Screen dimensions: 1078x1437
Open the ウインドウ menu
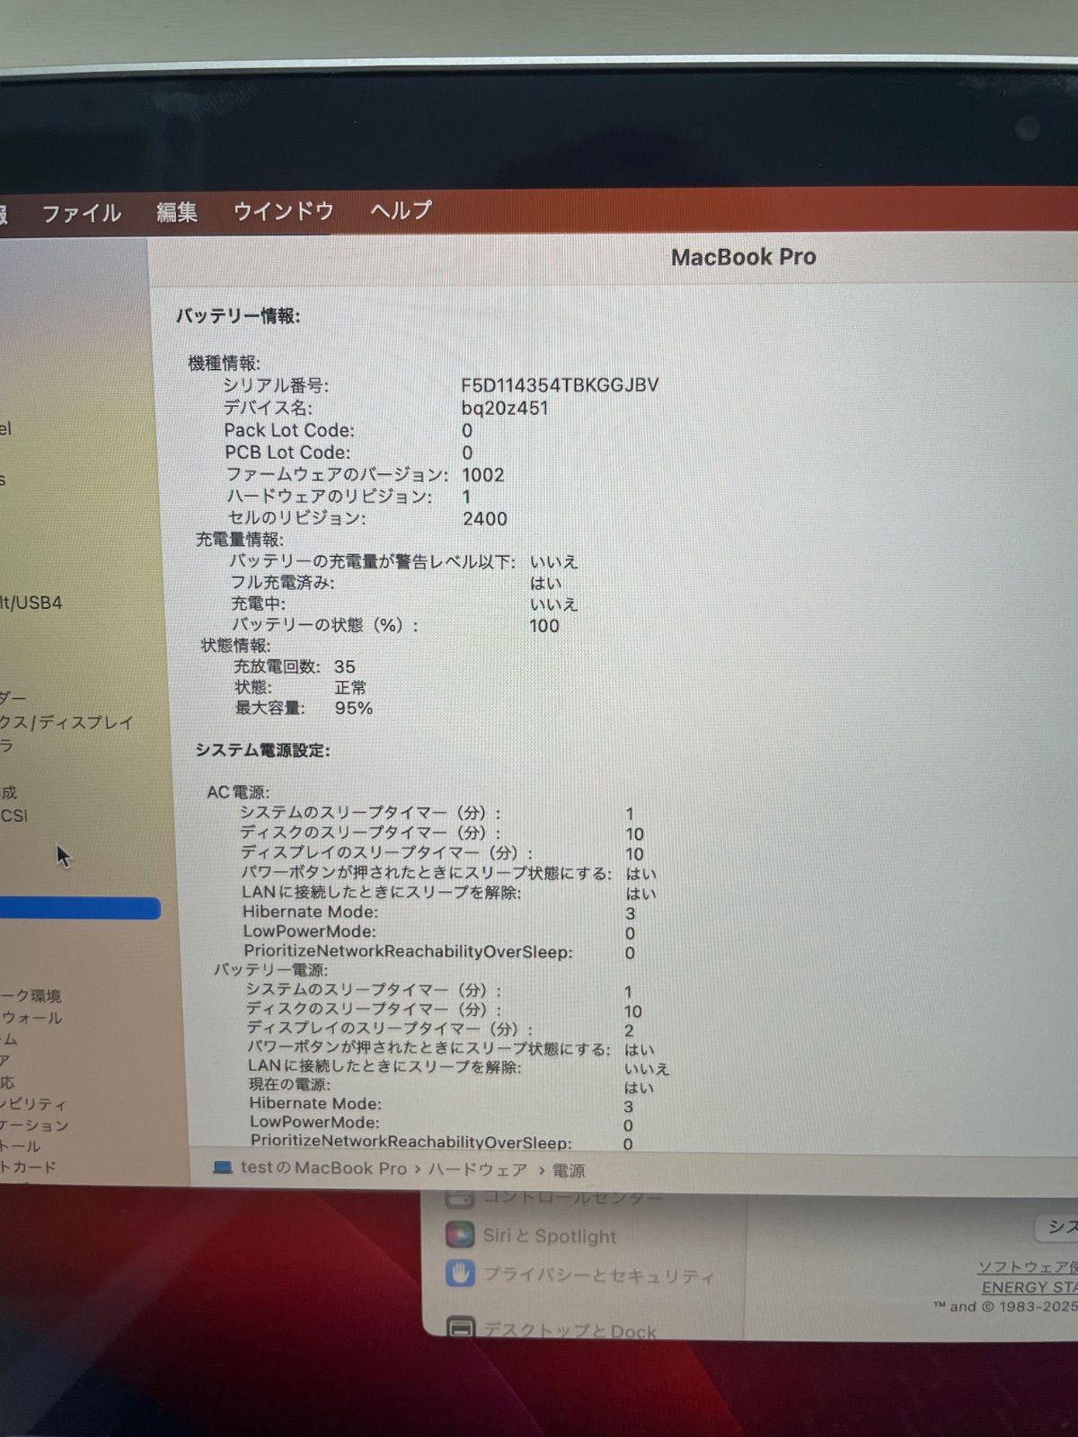click(x=284, y=211)
